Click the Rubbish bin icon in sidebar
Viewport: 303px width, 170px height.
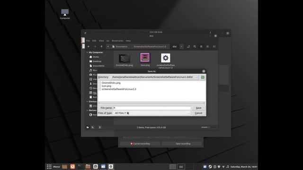(90, 97)
